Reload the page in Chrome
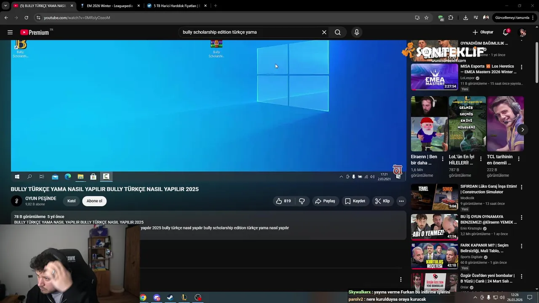The height and width of the screenshot is (303, 539). coord(26,18)
